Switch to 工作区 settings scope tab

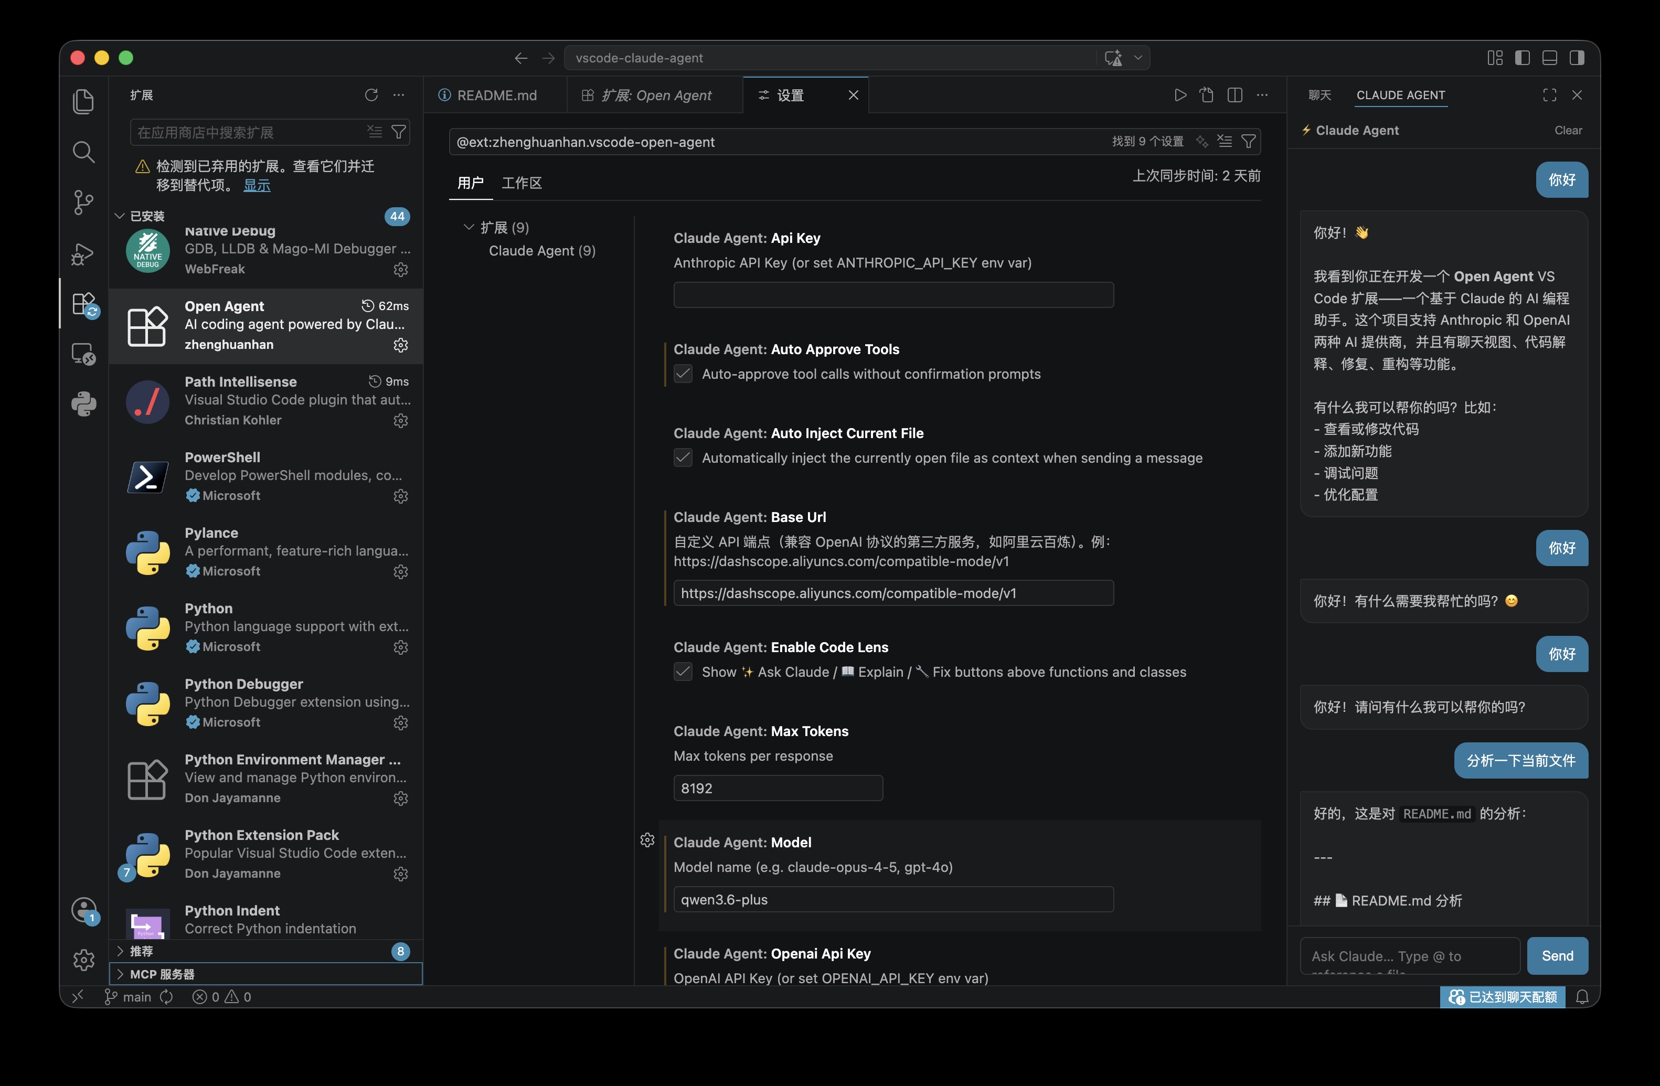[521, 183]
